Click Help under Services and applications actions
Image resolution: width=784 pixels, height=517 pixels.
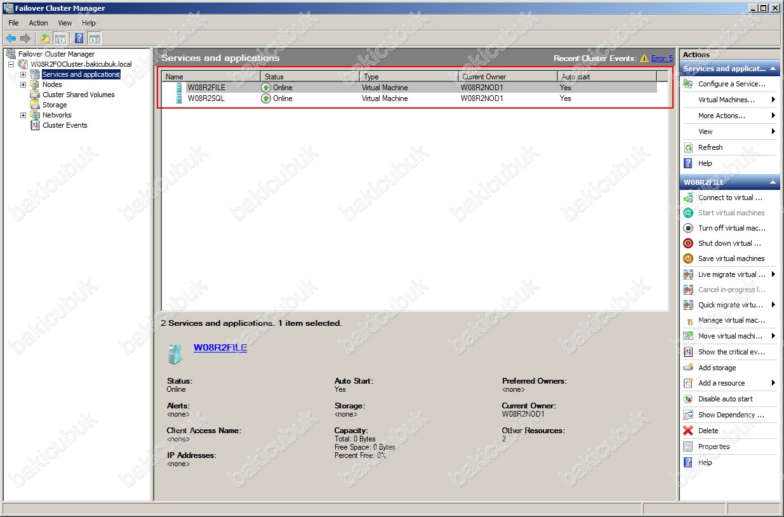(x=705, y=163)
